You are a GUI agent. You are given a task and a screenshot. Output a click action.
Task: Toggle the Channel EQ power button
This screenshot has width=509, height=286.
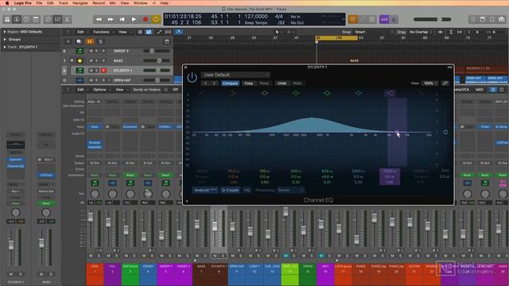pos(192,78)
